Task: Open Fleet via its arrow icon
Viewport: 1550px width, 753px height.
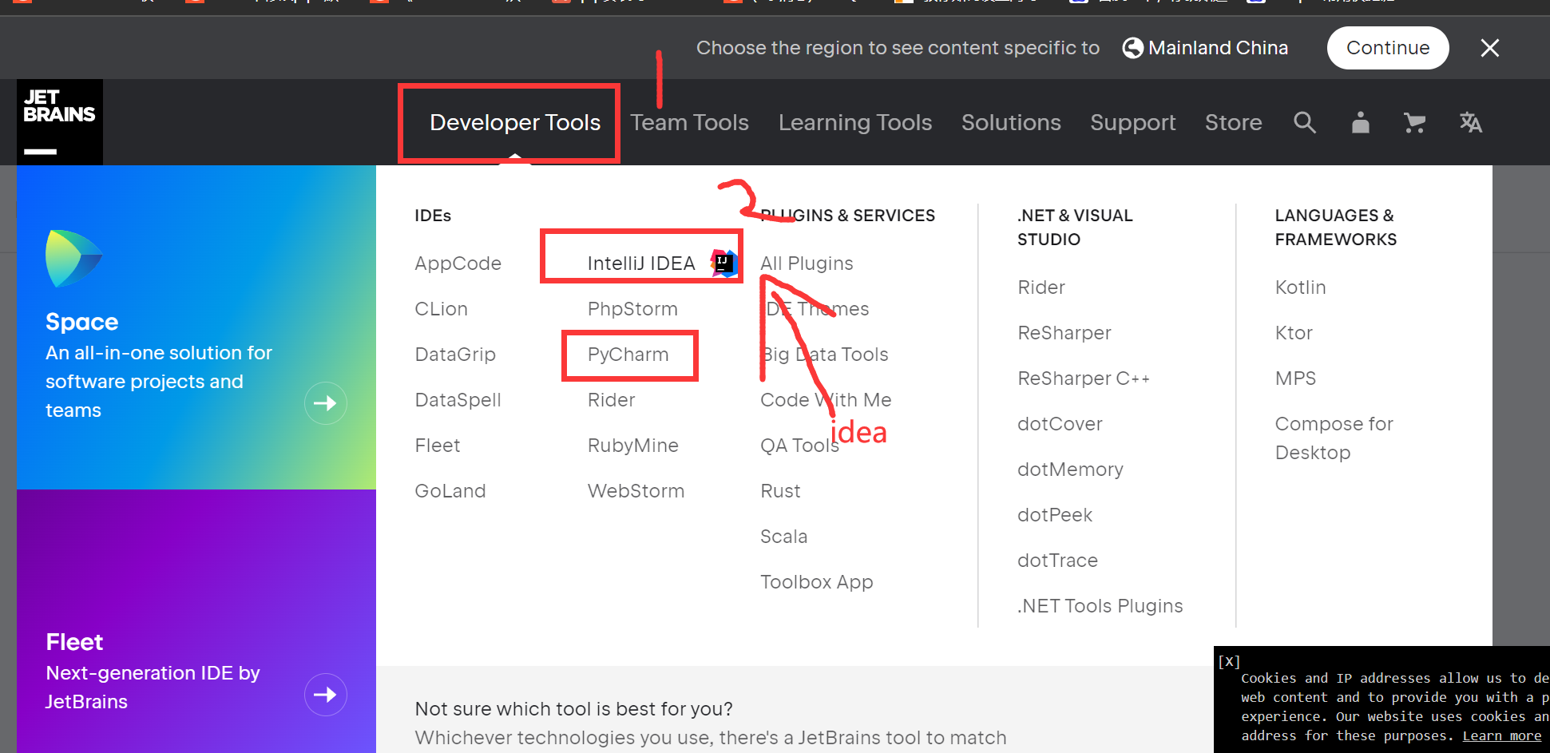Action: (325, 694)
